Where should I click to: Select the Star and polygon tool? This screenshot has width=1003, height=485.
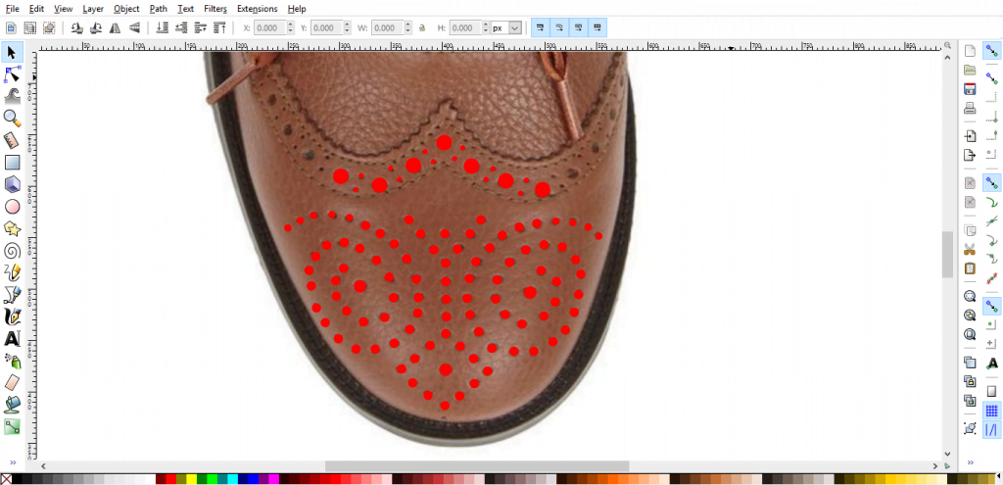tap(12, 228)
